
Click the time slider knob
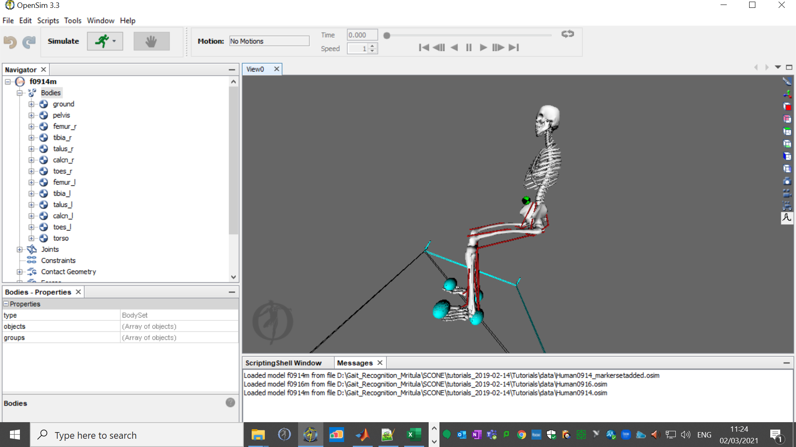(387, 36)
